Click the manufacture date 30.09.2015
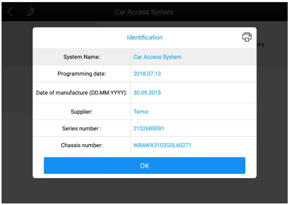This screenshot has width=289, height=205. 147,93
